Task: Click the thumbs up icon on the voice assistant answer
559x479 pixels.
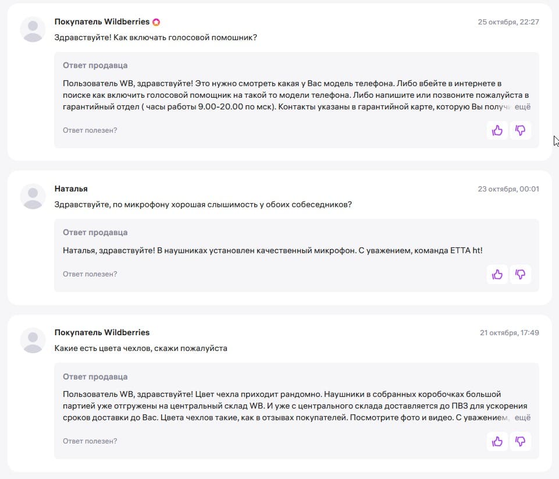Action: click(x=497, y=130)
